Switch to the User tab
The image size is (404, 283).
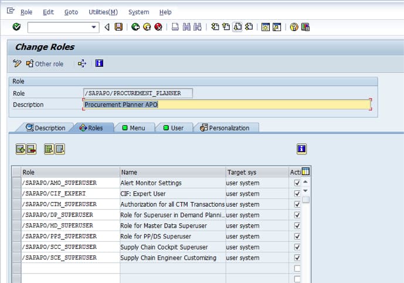(x=174, y=128)
